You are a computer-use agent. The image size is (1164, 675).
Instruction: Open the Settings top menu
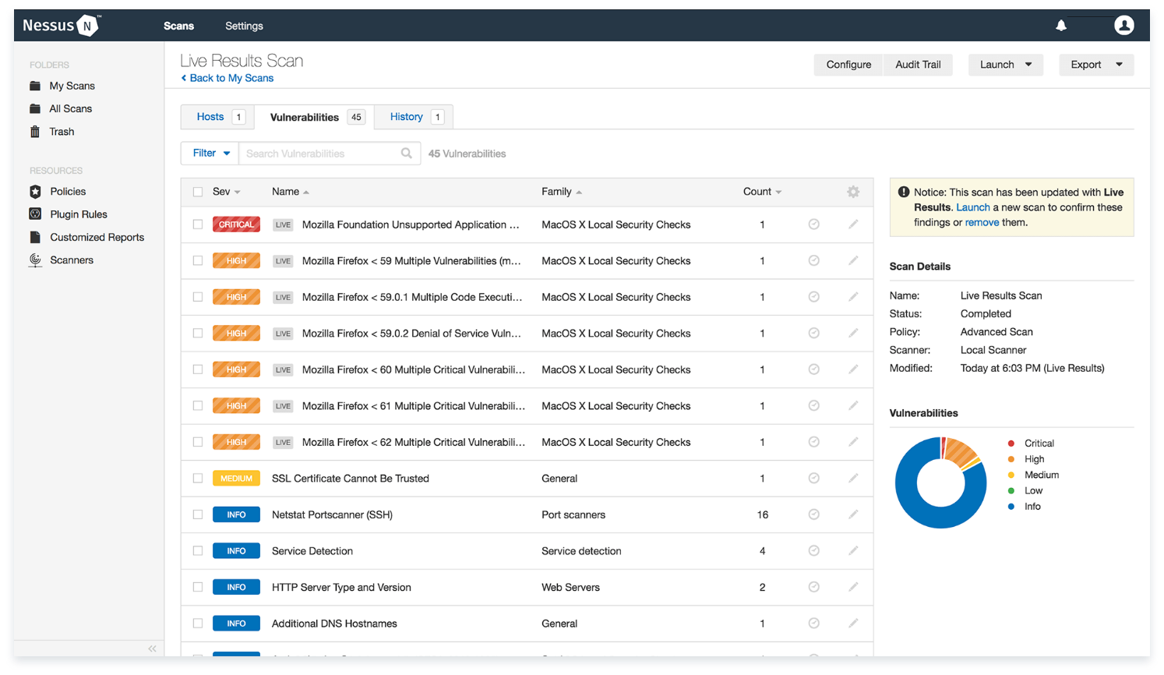(244, 26)
